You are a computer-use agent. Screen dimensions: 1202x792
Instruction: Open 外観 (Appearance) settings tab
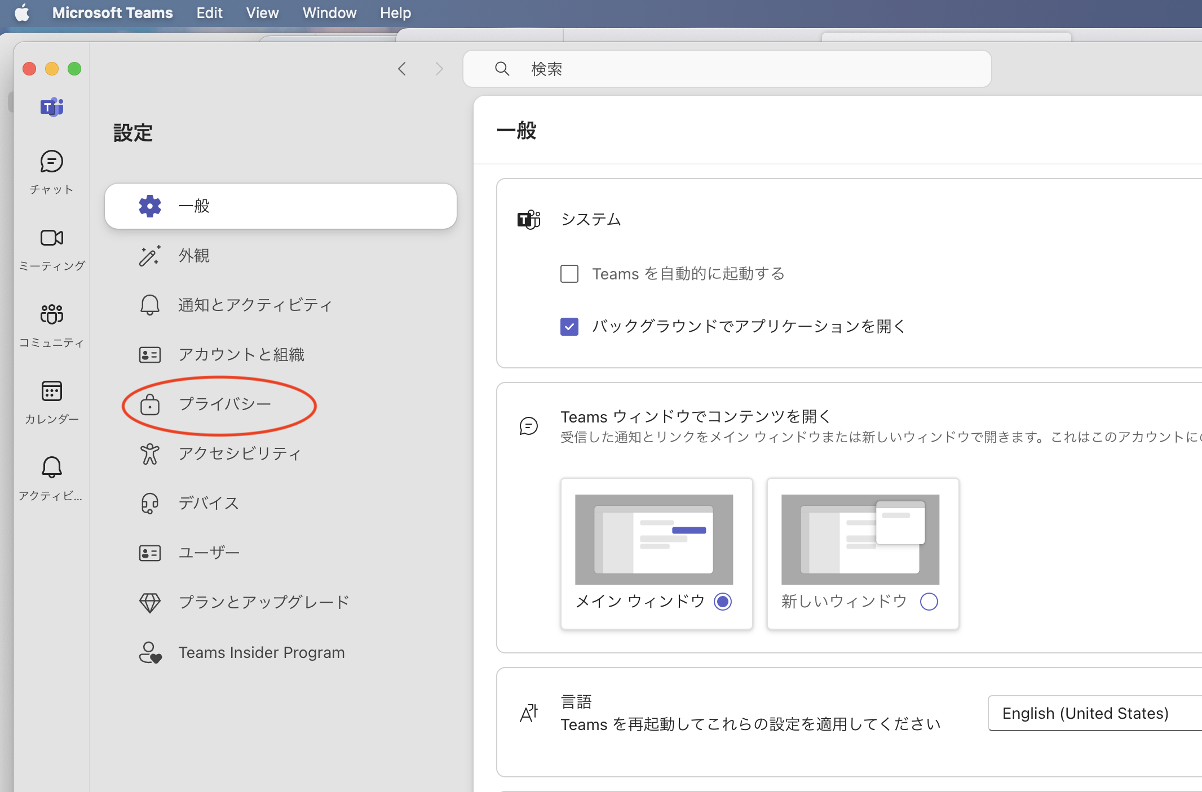tap(194, 256)
